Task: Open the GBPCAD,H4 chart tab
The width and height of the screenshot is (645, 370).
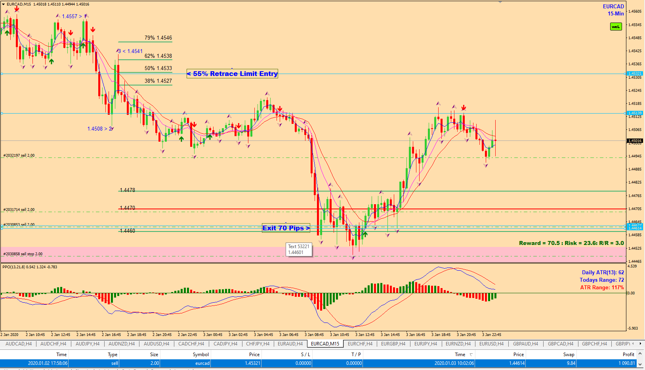Action: point(561,344)
